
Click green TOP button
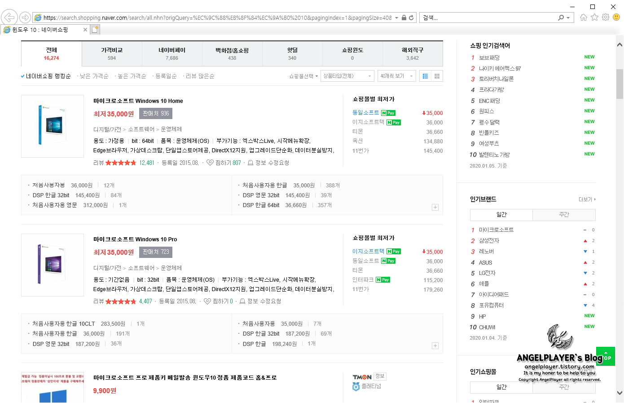tap(606, 356)
